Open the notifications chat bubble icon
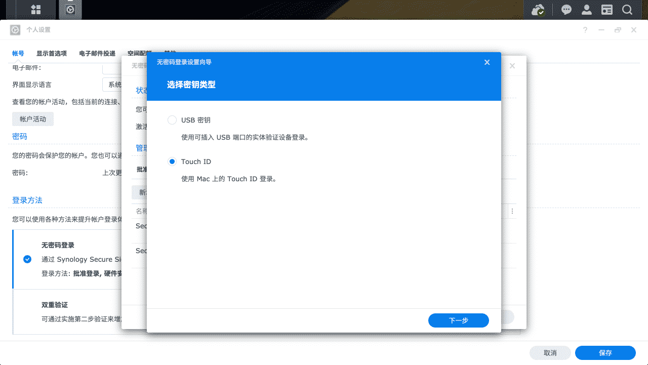 point(566,10)
